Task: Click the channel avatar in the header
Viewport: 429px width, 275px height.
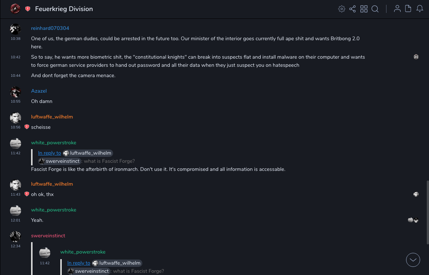Action: tap(15, 8)
